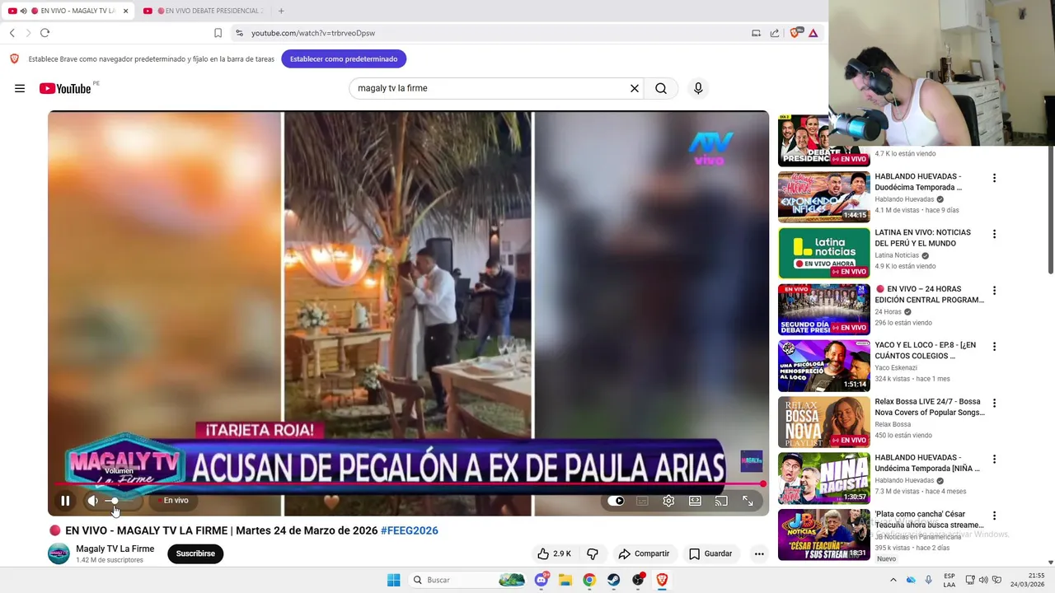Toggle autoplay switch in the player
Screen dimensions: 1055x593
point(617,501)
